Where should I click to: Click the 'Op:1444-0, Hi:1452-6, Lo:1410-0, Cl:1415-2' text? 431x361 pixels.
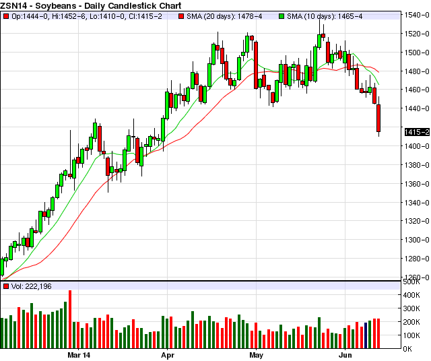click(x=87, y=16)
